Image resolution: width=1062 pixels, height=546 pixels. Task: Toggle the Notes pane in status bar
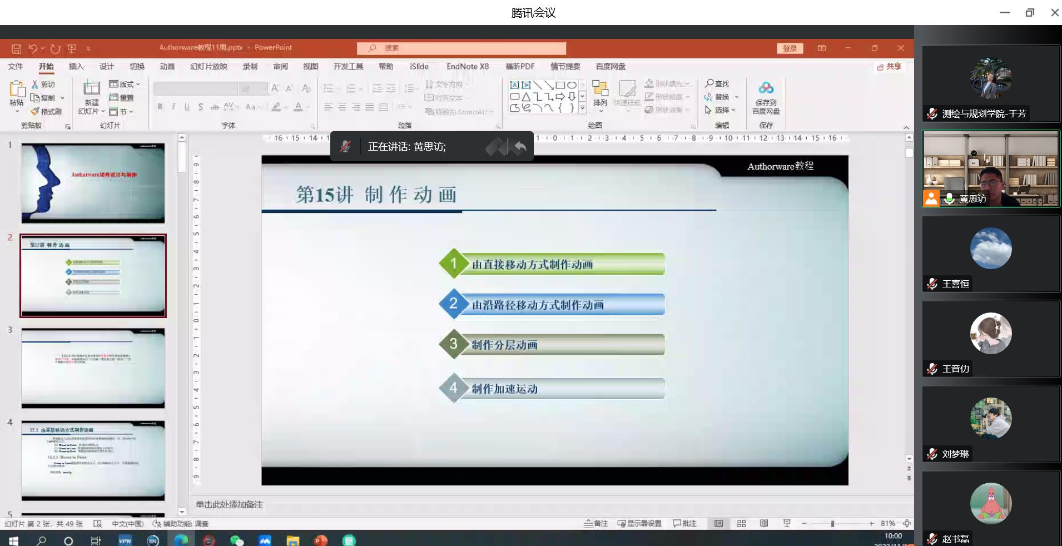pyautogui.click(x=595, y=524)
